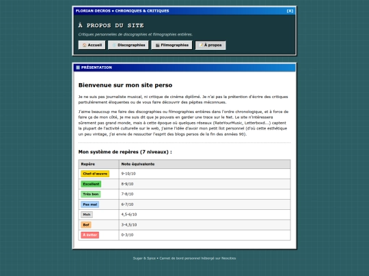Click the Présentation title bar icon
The image size is (369, 276).
[x=78, y=67]
